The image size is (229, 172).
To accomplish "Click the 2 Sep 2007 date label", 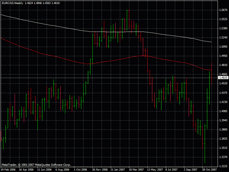I will coord(191,170).
